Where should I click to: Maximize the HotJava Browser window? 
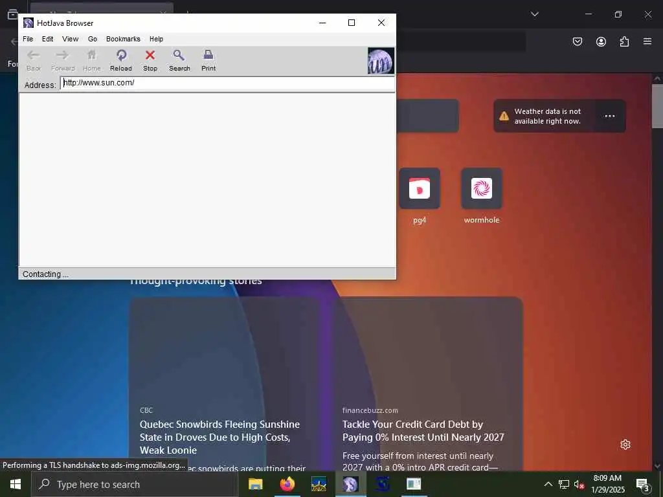(352, 23)
